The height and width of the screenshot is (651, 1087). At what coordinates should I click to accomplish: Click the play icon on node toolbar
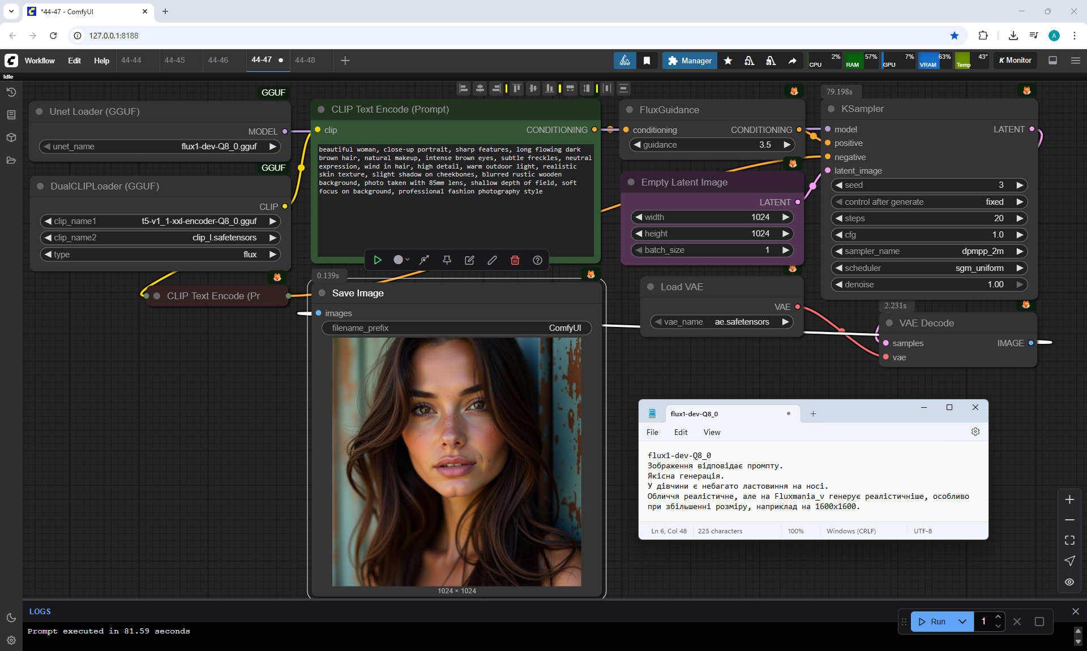[x=378, y=260]
